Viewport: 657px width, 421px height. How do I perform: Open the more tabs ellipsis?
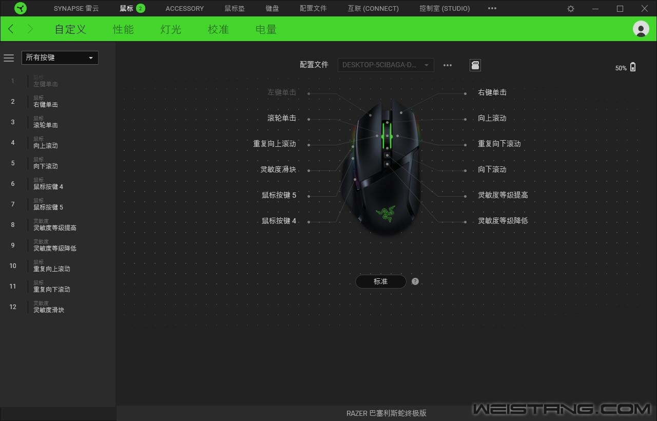[492, 8]
